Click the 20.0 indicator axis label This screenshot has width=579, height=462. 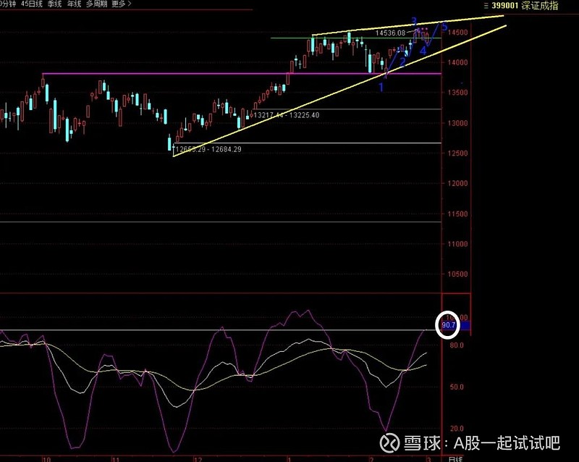pos(457,429)
